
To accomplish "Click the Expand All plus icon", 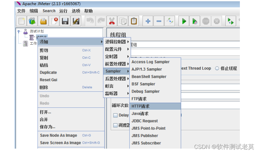I will tap(148, 21).
